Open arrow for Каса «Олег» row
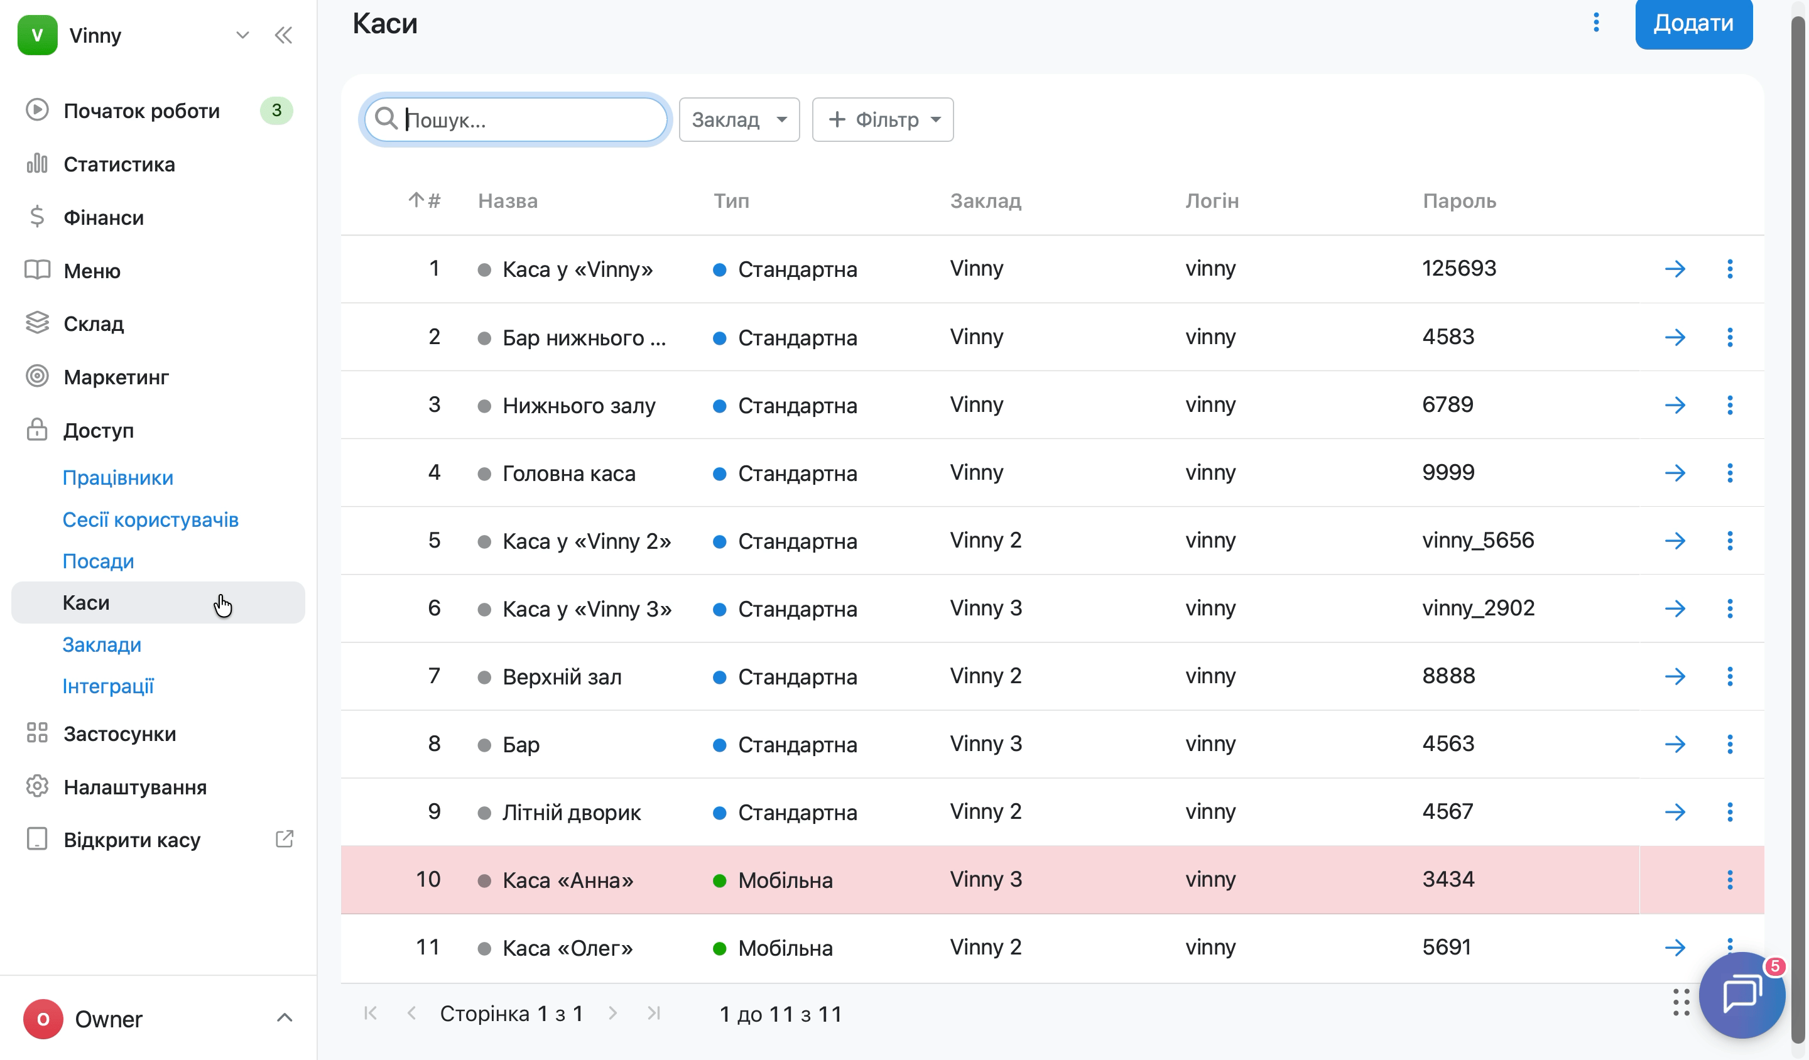 point(1675,948)
